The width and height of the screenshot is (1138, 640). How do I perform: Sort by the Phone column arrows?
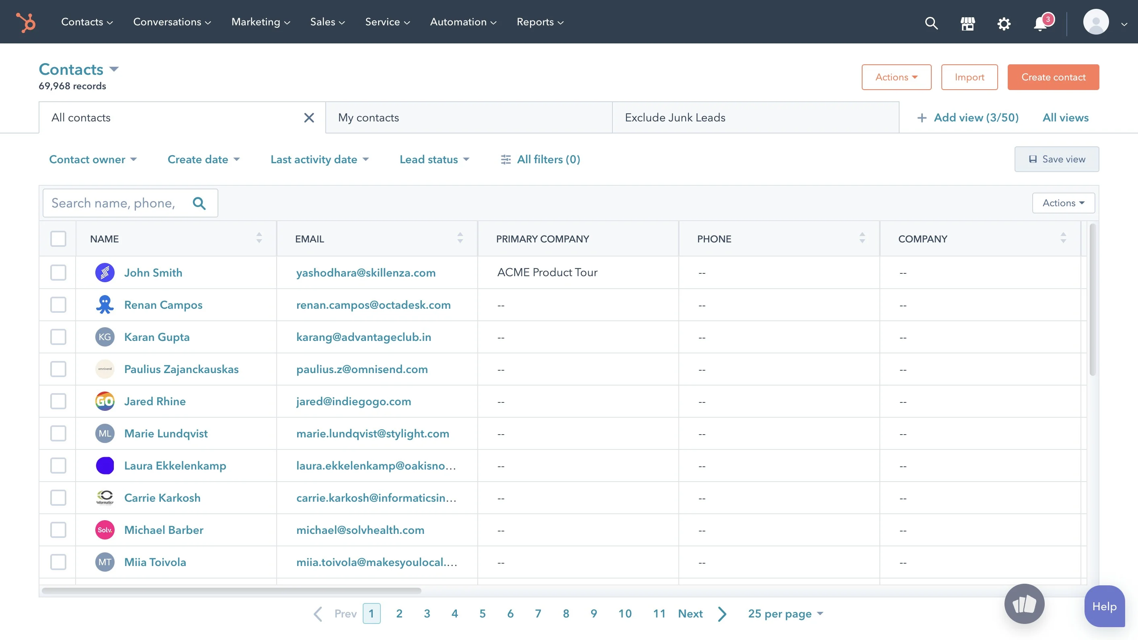(x=862, y=238)
